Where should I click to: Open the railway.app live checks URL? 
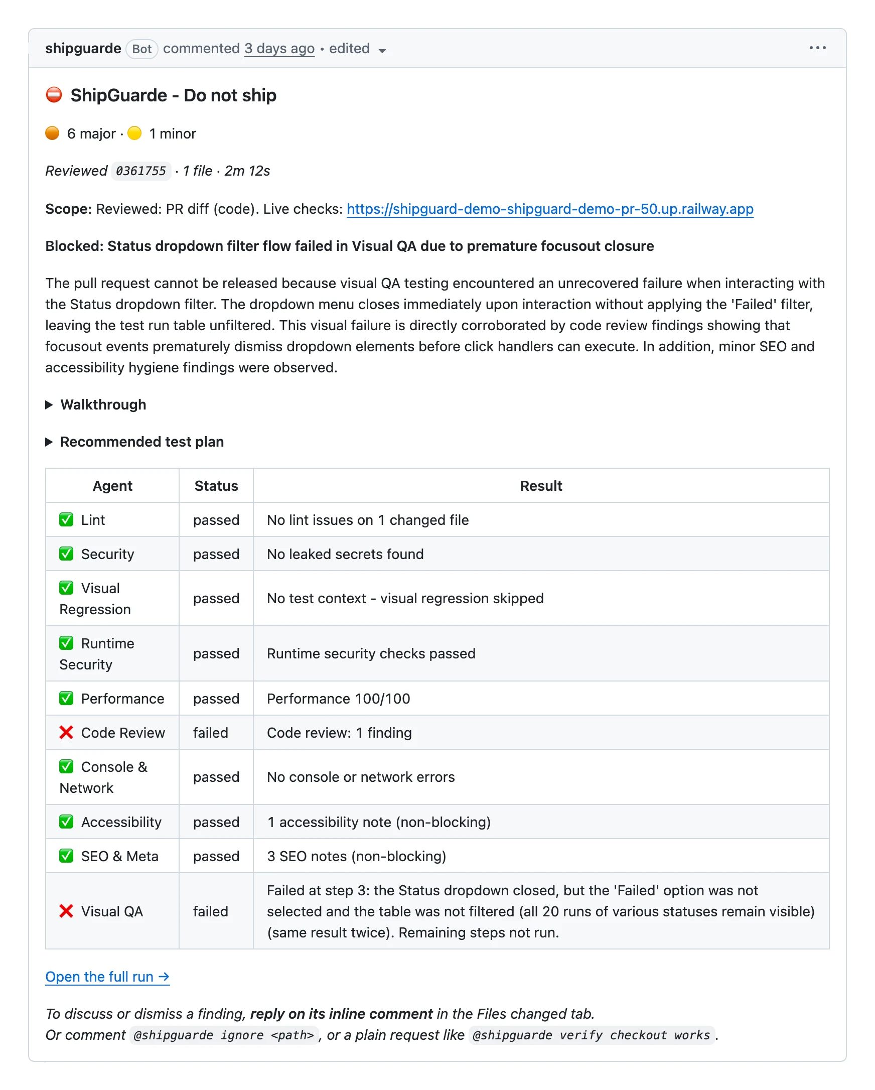[550, 209]
